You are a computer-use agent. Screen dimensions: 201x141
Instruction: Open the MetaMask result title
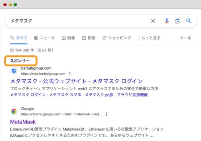click(23, 122)
